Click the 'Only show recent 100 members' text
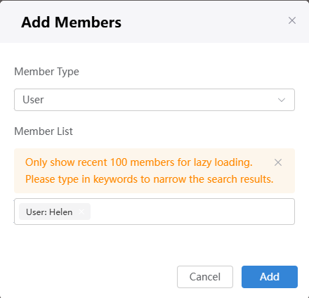Screen dimensions: 309x298 pos(139,162)
